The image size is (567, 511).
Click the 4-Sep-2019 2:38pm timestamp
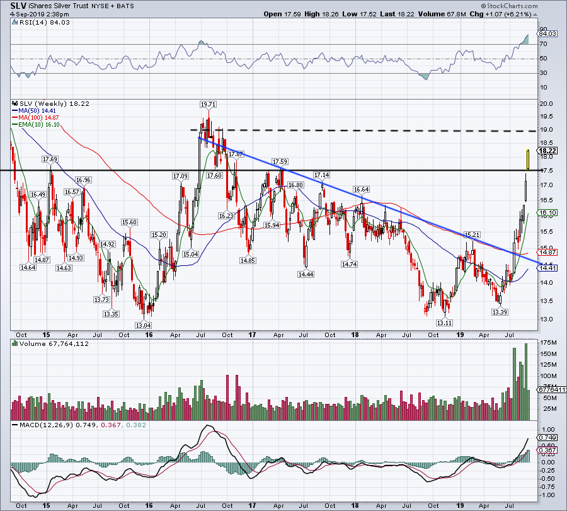pyautogui.click(x=40, y=14)
